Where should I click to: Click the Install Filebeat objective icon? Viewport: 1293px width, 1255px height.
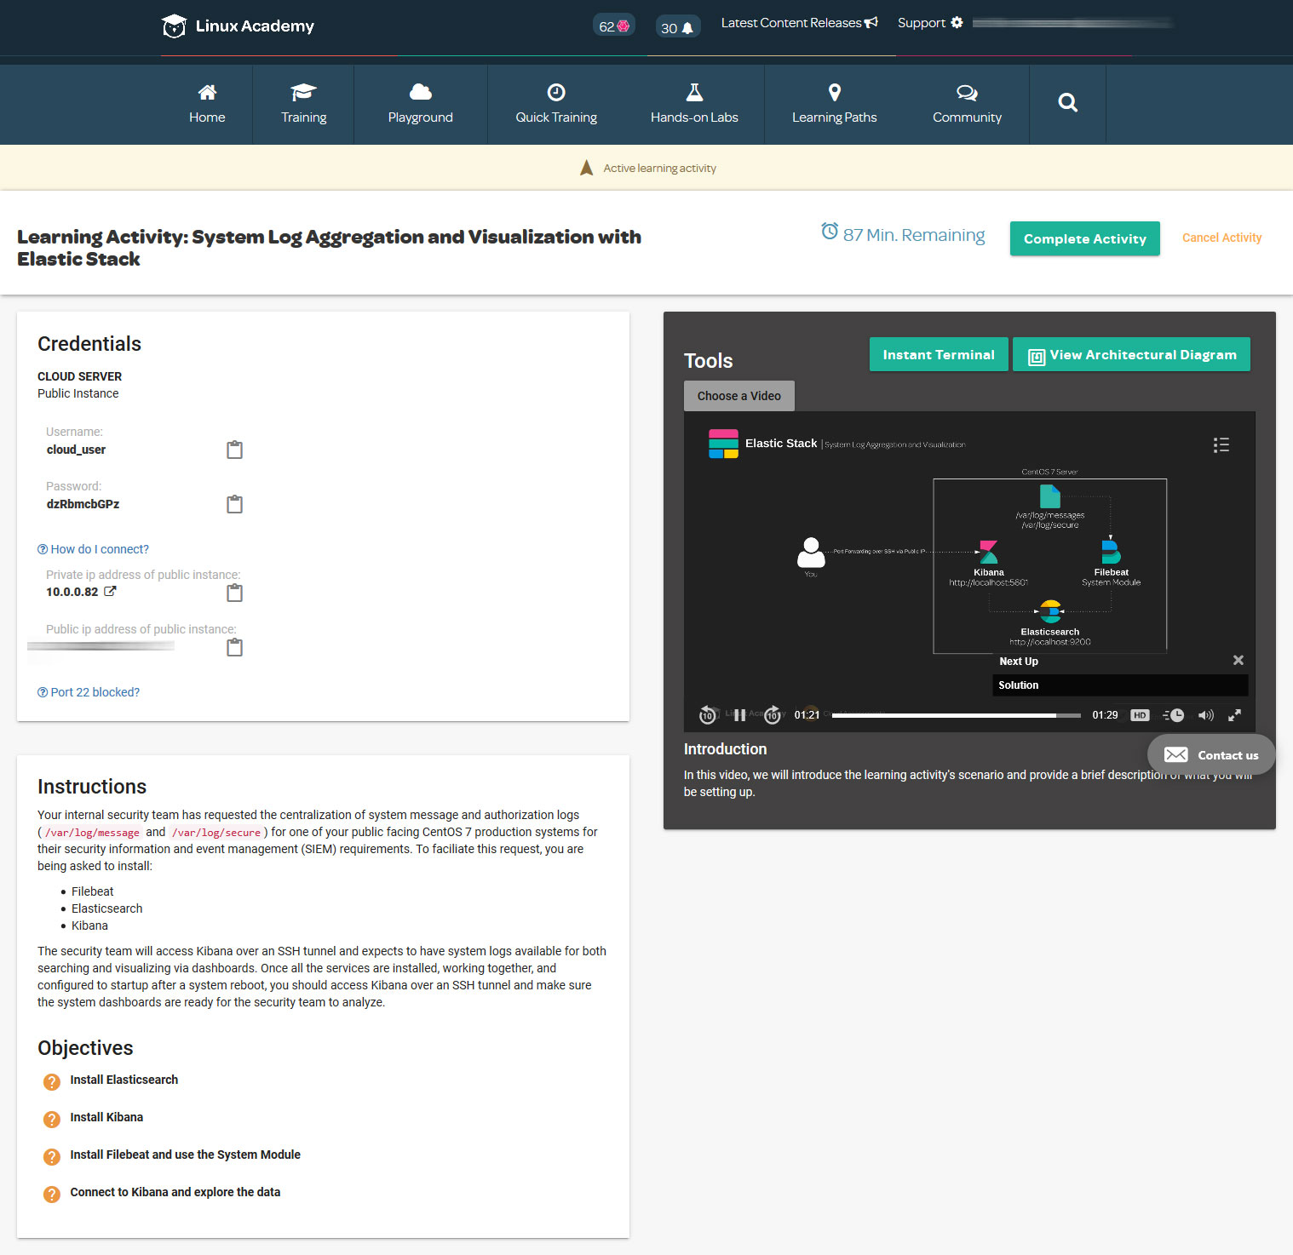[x=52, y=1156]
